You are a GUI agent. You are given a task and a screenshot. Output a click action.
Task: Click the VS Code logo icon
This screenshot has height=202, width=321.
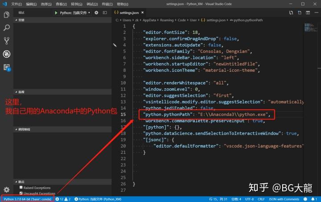tap(4, 4)
